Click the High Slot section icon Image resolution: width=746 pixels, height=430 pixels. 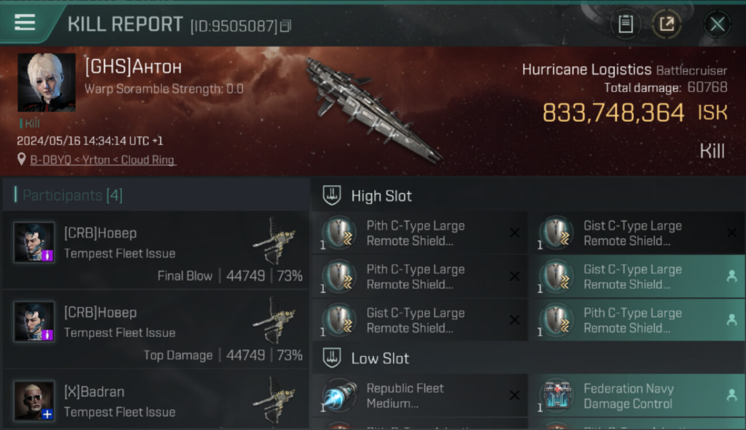click(332, 196)
